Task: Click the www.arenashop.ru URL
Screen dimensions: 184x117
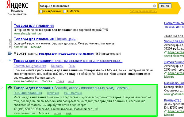Action: click(25, 81)
